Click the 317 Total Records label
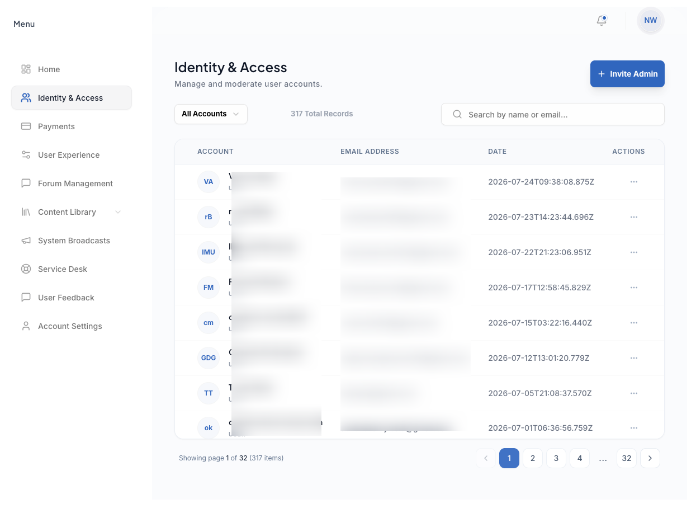Viewport: 696px width, 513px height. click(322, 114)
